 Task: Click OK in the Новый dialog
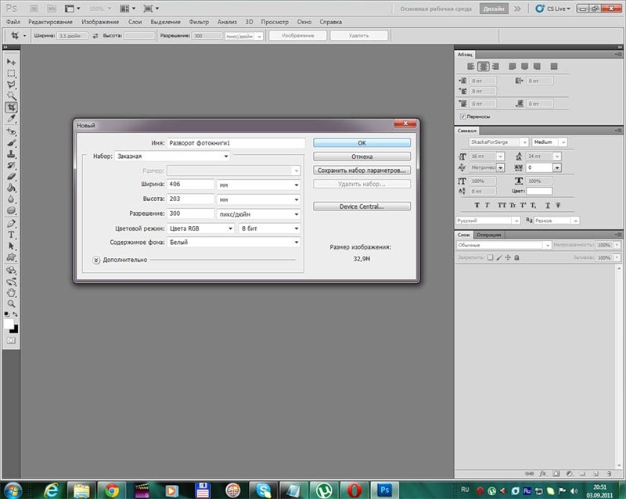point(362,143)
